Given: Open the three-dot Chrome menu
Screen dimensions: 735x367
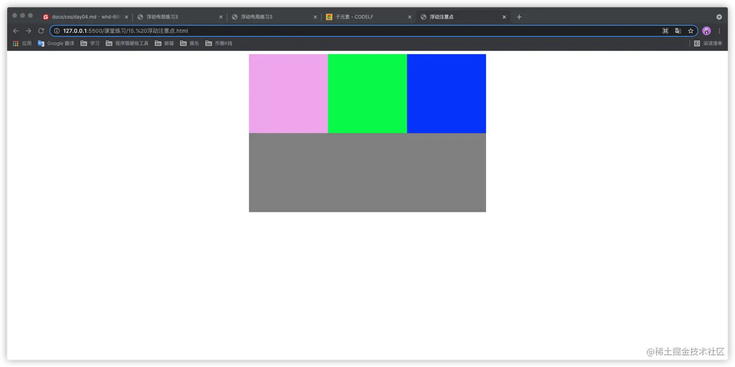Looking at the screenshot, I should click(719, 31).
